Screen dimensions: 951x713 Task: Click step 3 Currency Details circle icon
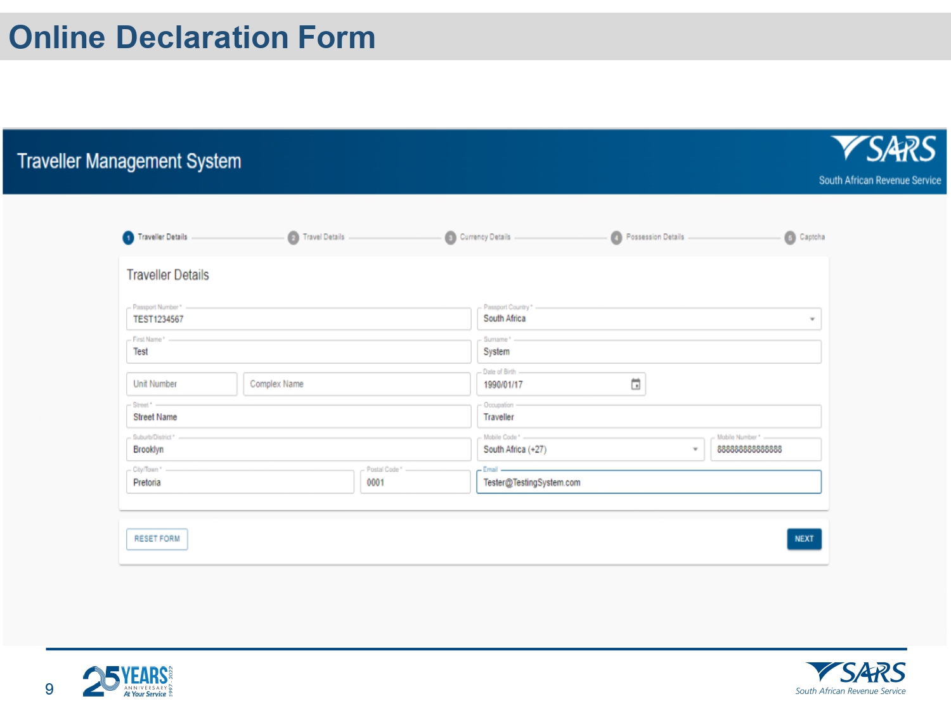tap(450, 238)
